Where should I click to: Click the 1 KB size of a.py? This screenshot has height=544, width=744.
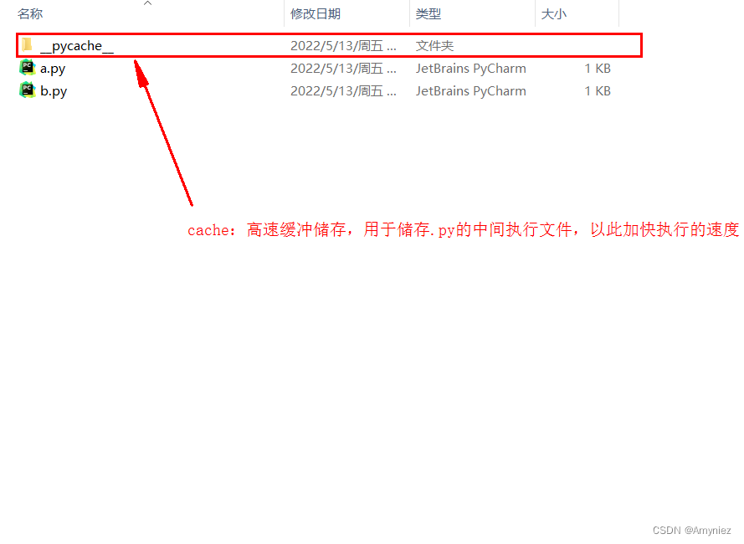pyautogui.click(x=598, y=69)
